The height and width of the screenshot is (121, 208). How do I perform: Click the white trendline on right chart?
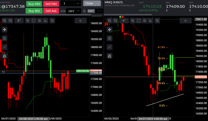[x=165, y=100]
